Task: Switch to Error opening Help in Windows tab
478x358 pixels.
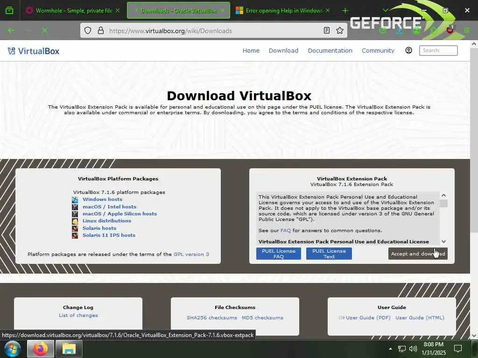Action: pyautogui.click(x=282, y=10)
